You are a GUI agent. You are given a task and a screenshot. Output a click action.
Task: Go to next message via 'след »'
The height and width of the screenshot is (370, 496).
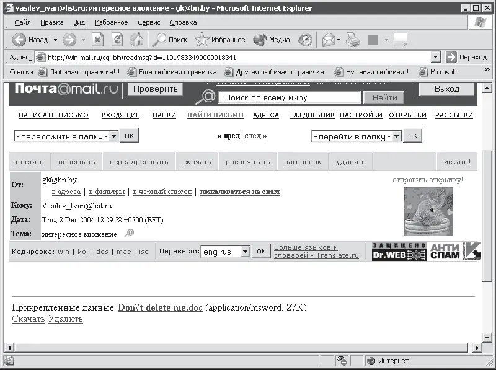pyautogui.click(x=256, y=136)
